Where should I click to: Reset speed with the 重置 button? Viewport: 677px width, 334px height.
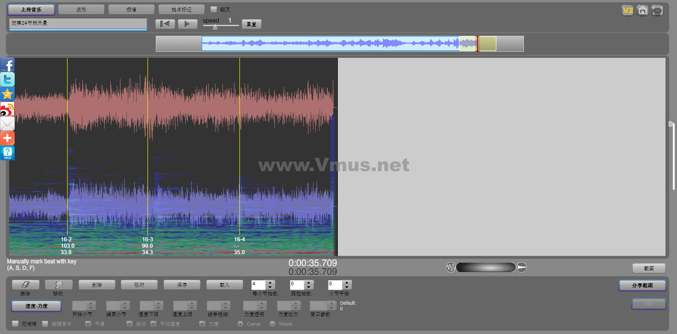pos(251,24)
